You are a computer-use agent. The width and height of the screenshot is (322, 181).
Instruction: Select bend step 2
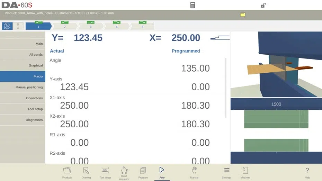[64, 26]
